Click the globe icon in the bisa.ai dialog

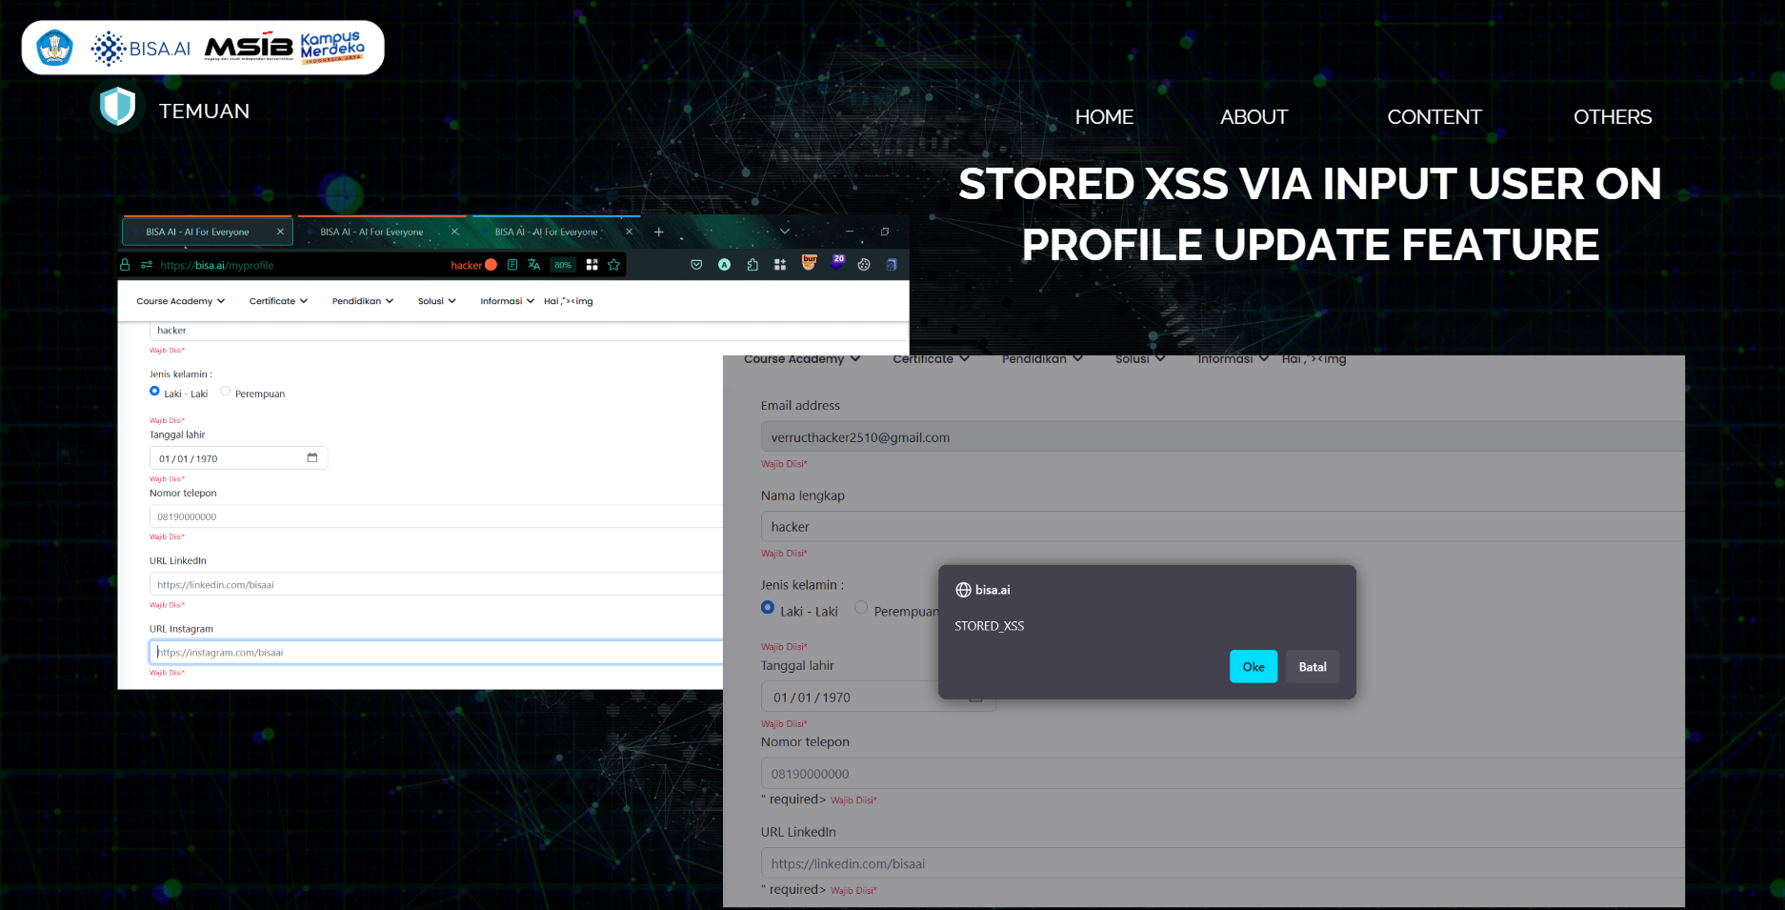click(963, 590)
